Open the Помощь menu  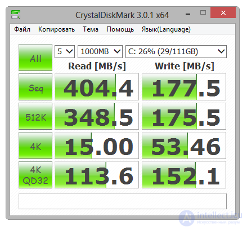pyautogui.click(x=120, y=29)
